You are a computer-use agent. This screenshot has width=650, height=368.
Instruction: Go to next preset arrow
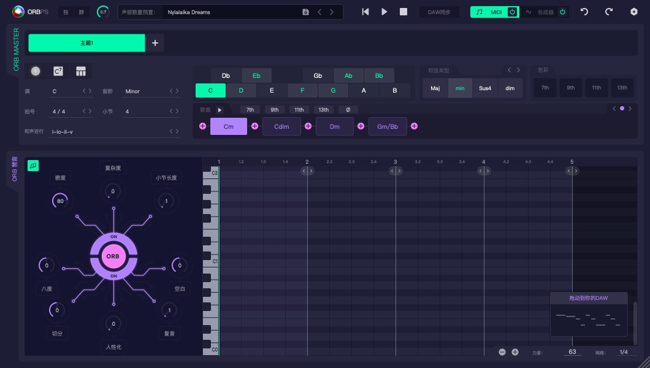point(332,12)
